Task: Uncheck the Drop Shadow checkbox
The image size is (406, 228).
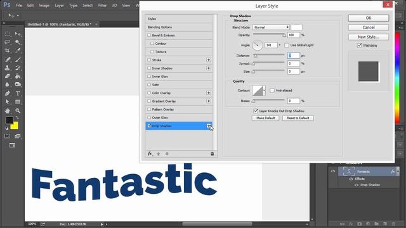Action: point(149,126)
